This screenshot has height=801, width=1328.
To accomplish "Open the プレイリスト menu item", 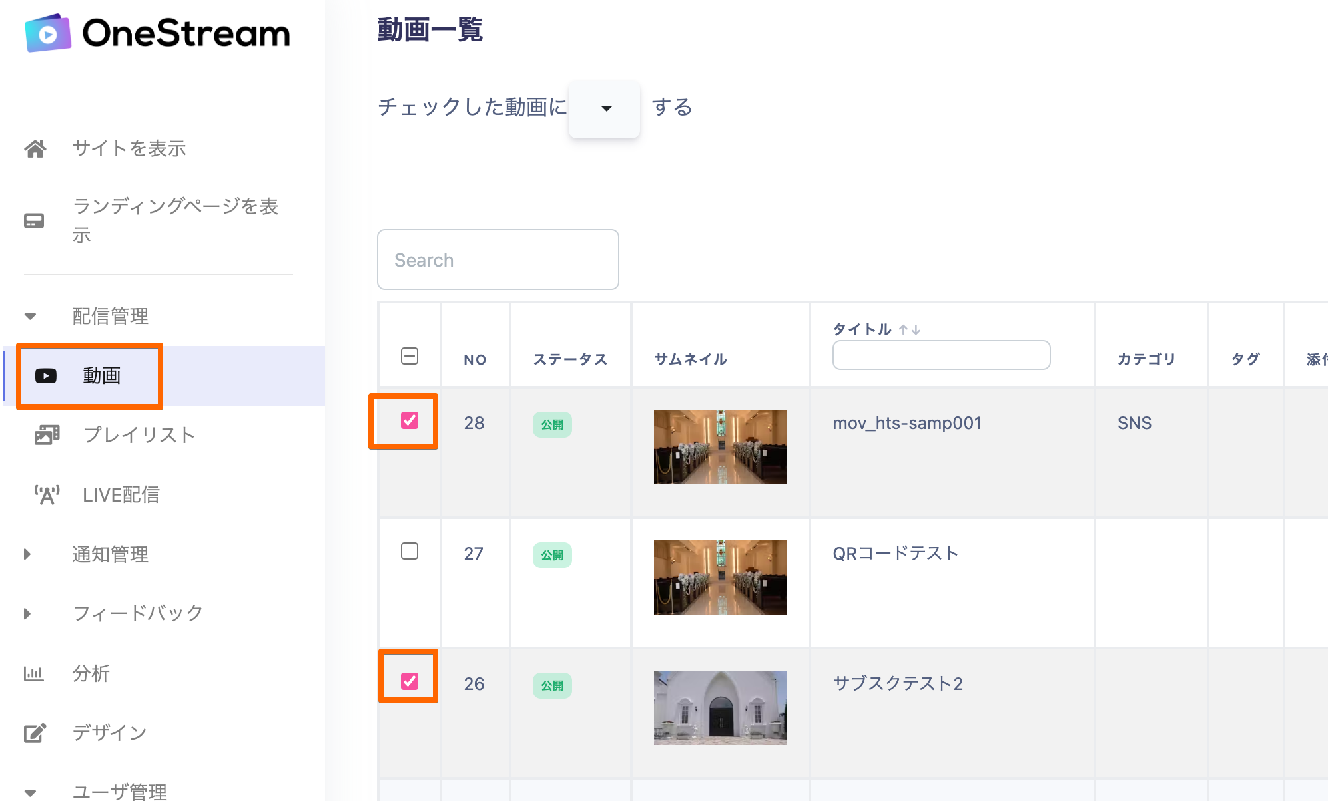I will point(139,435).
